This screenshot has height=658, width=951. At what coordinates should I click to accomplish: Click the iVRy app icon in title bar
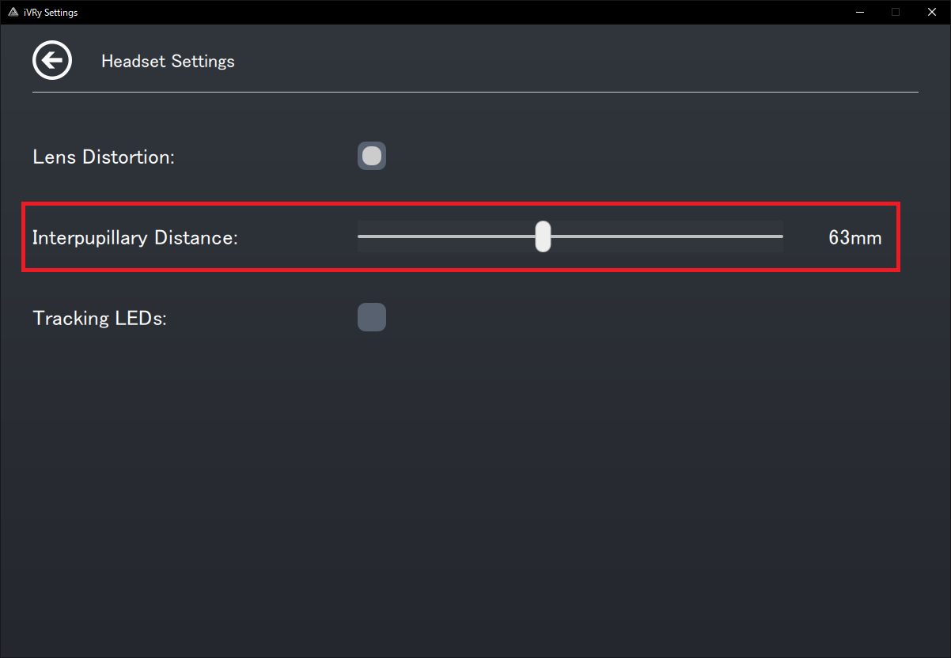(13, 13)
